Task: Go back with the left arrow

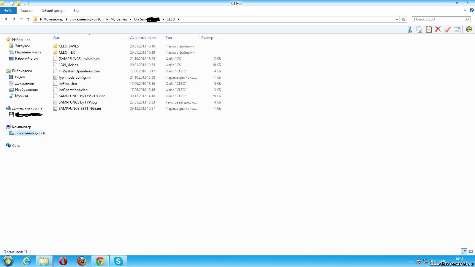Action: (6, 19)
